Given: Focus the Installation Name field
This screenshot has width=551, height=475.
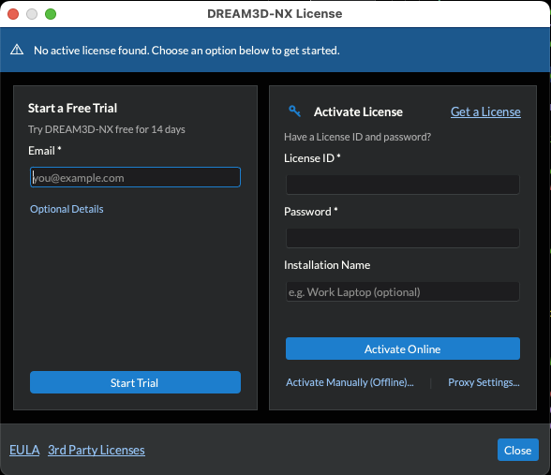Looking at the screenshot, I should (x=403, y=291).
